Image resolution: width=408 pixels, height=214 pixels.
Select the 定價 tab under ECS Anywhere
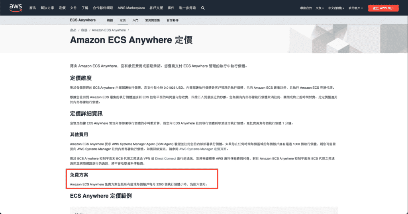click(x=123, y=20)
